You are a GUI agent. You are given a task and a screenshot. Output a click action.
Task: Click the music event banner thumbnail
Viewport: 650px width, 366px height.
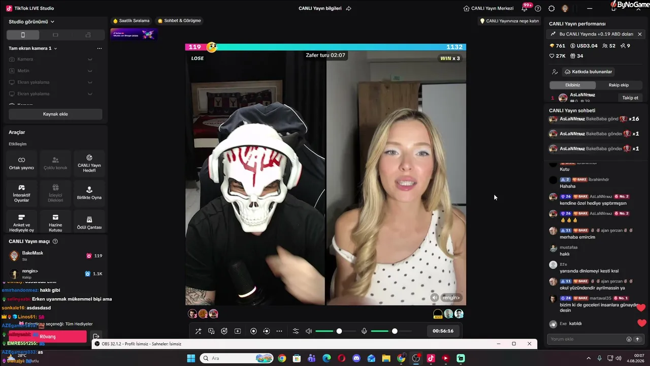point(134,34)
